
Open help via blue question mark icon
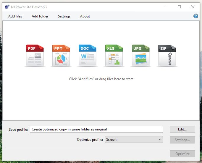point(196,16)
